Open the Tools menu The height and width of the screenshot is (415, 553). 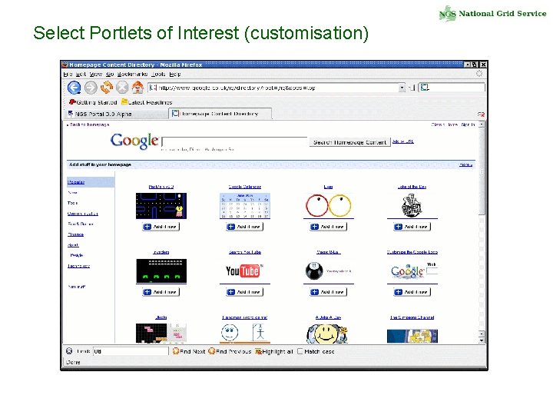(x=158, y=74)
